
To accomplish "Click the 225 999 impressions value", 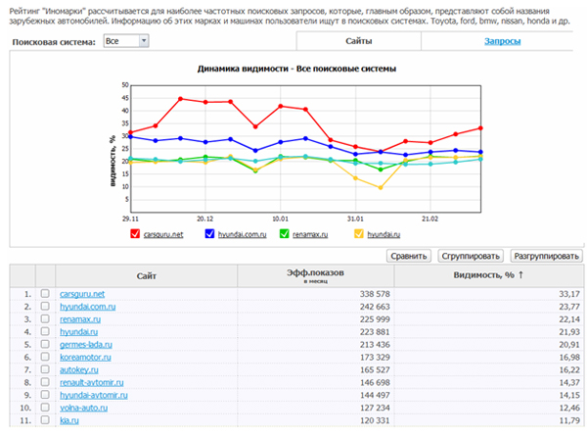I will (x=375, y=319).
